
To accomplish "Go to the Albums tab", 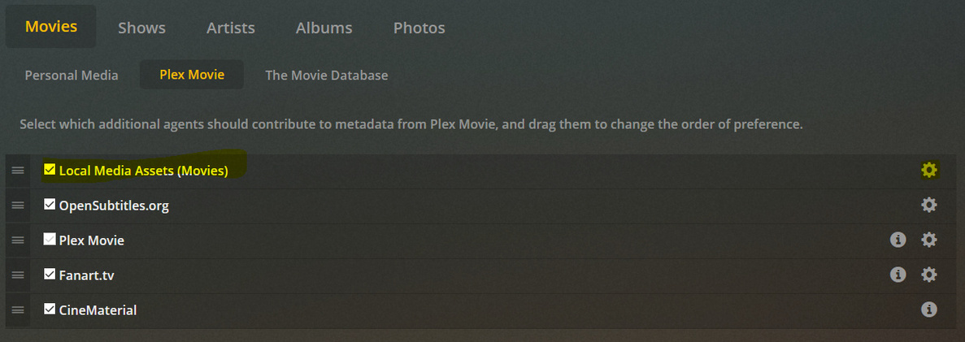I will tap(324, 28).
